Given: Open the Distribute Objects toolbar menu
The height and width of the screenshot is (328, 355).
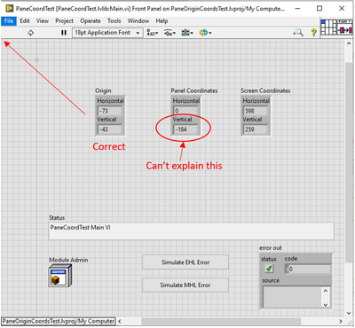Looking at the screenshot, I should pyautogui.click(x=170, y=33).
